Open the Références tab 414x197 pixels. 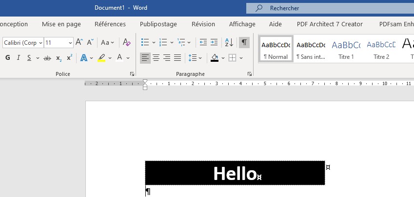110,24
